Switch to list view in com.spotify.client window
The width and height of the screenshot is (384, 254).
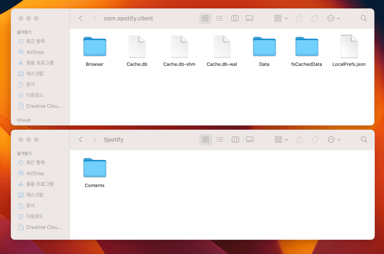tap(219, 18)
